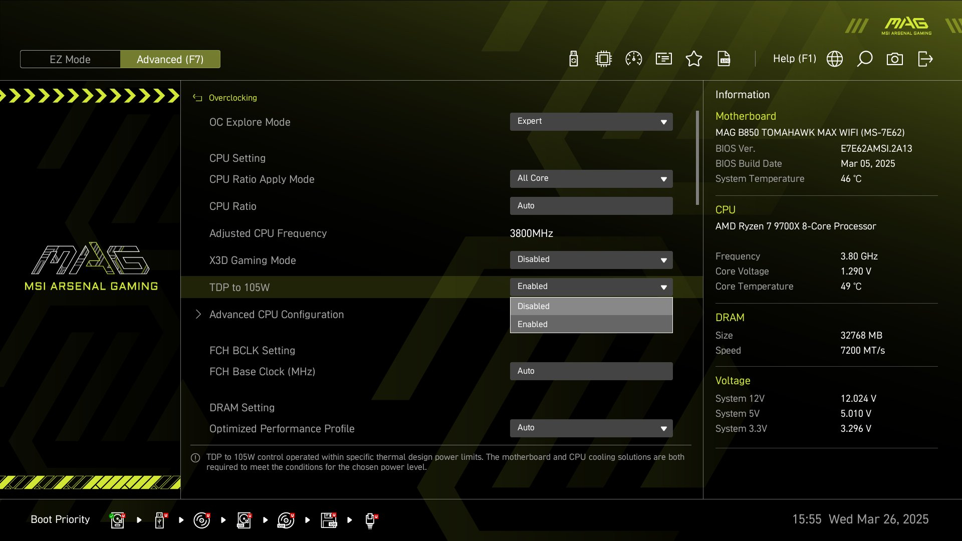Select the USB floppy boot icon
Viewport: 962px width, 541px height.
(329, 520)
